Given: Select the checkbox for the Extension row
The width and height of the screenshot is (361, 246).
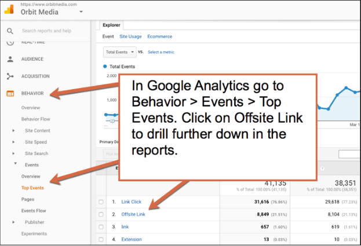Looking at the screenshot, I should [x=101, y=239].
